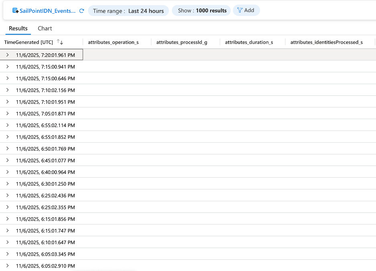Select timestamp 11/6/2025, 6:10:01.647 PM
This screenshot has height=271, width=376.
tap(45, 243)
